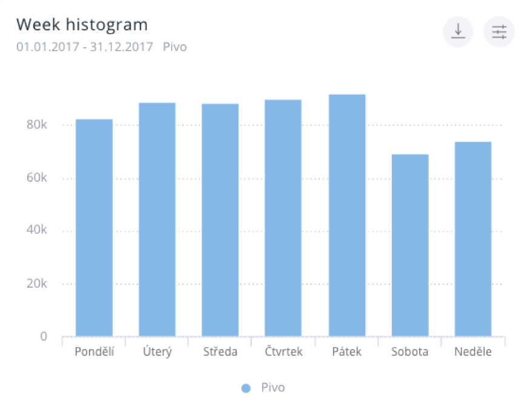Click the 40k y-axis label
Viewport: 530px width, 420px height.
36,231
